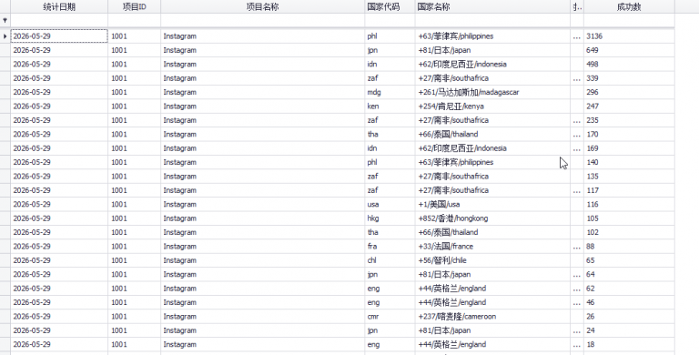The width and height of the screenshot is (699, 355).
Task: Click the eng code in the 46 row
Action: point(390,302)
